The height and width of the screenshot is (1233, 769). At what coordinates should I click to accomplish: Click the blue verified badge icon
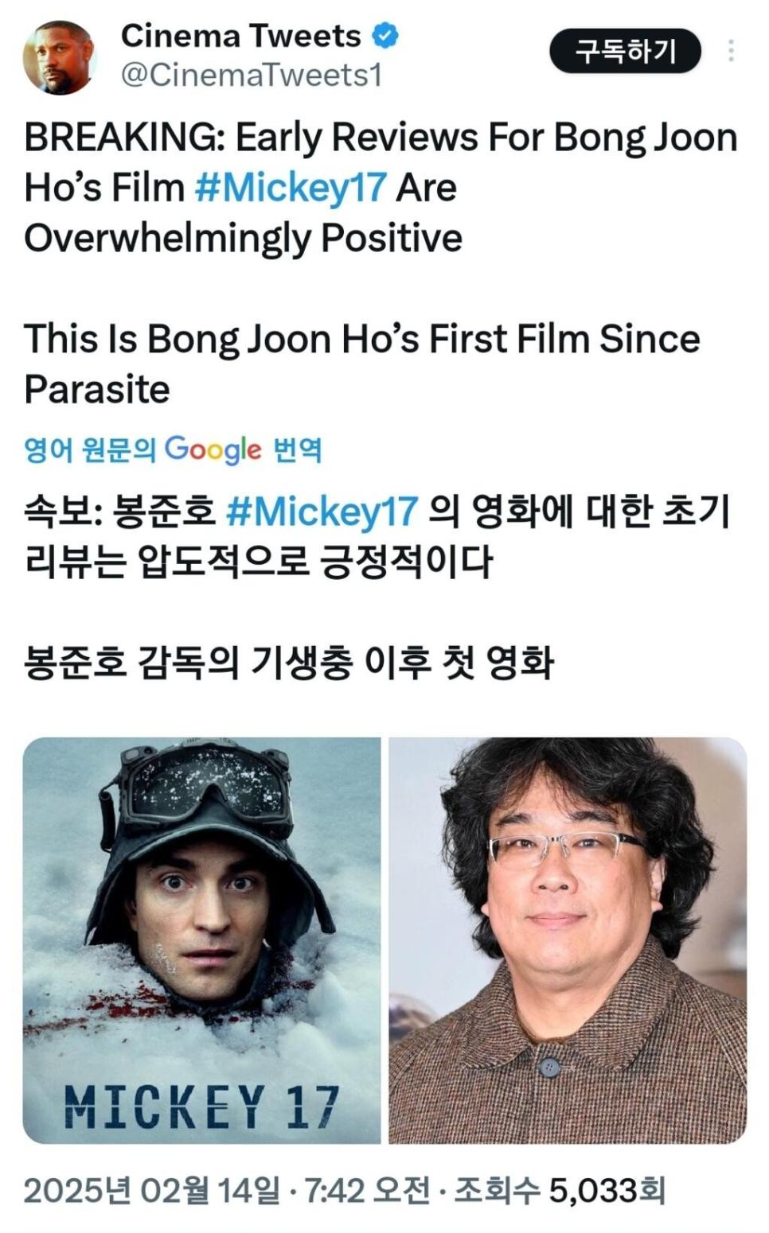385,36
